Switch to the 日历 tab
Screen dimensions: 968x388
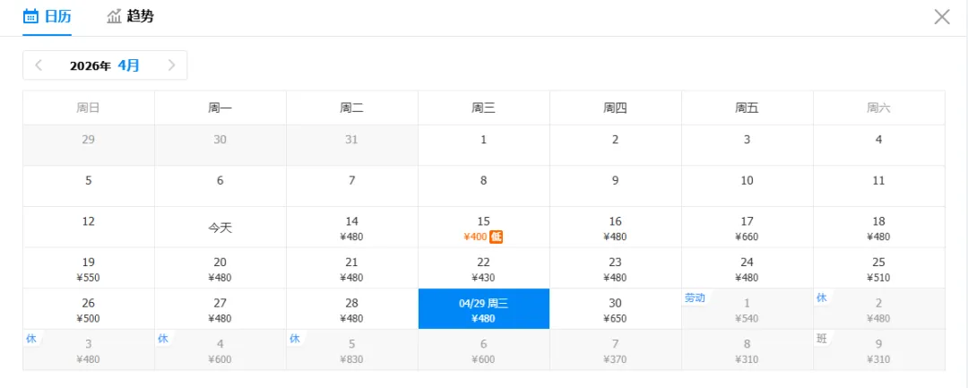coord(47,17)
